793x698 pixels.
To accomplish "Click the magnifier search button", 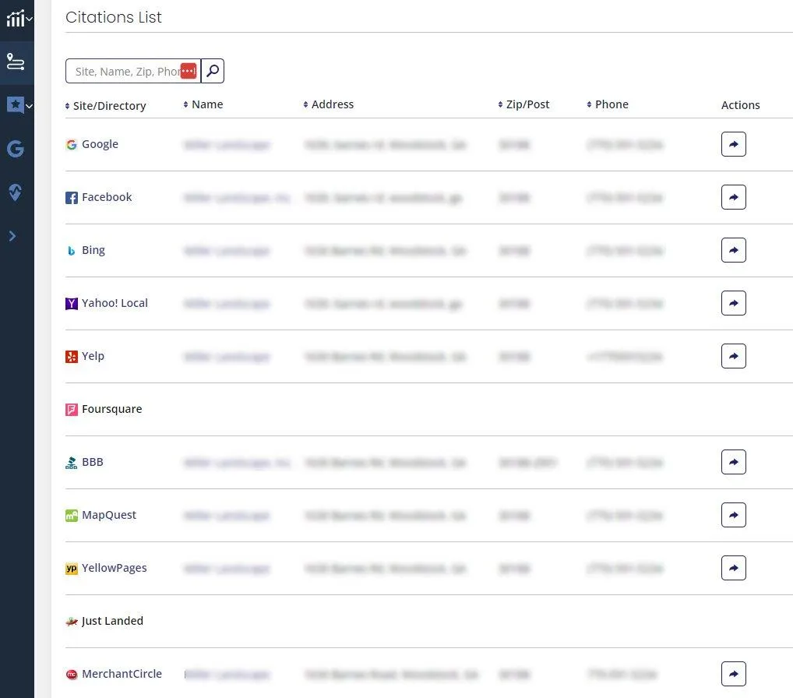I will [213, 71].
